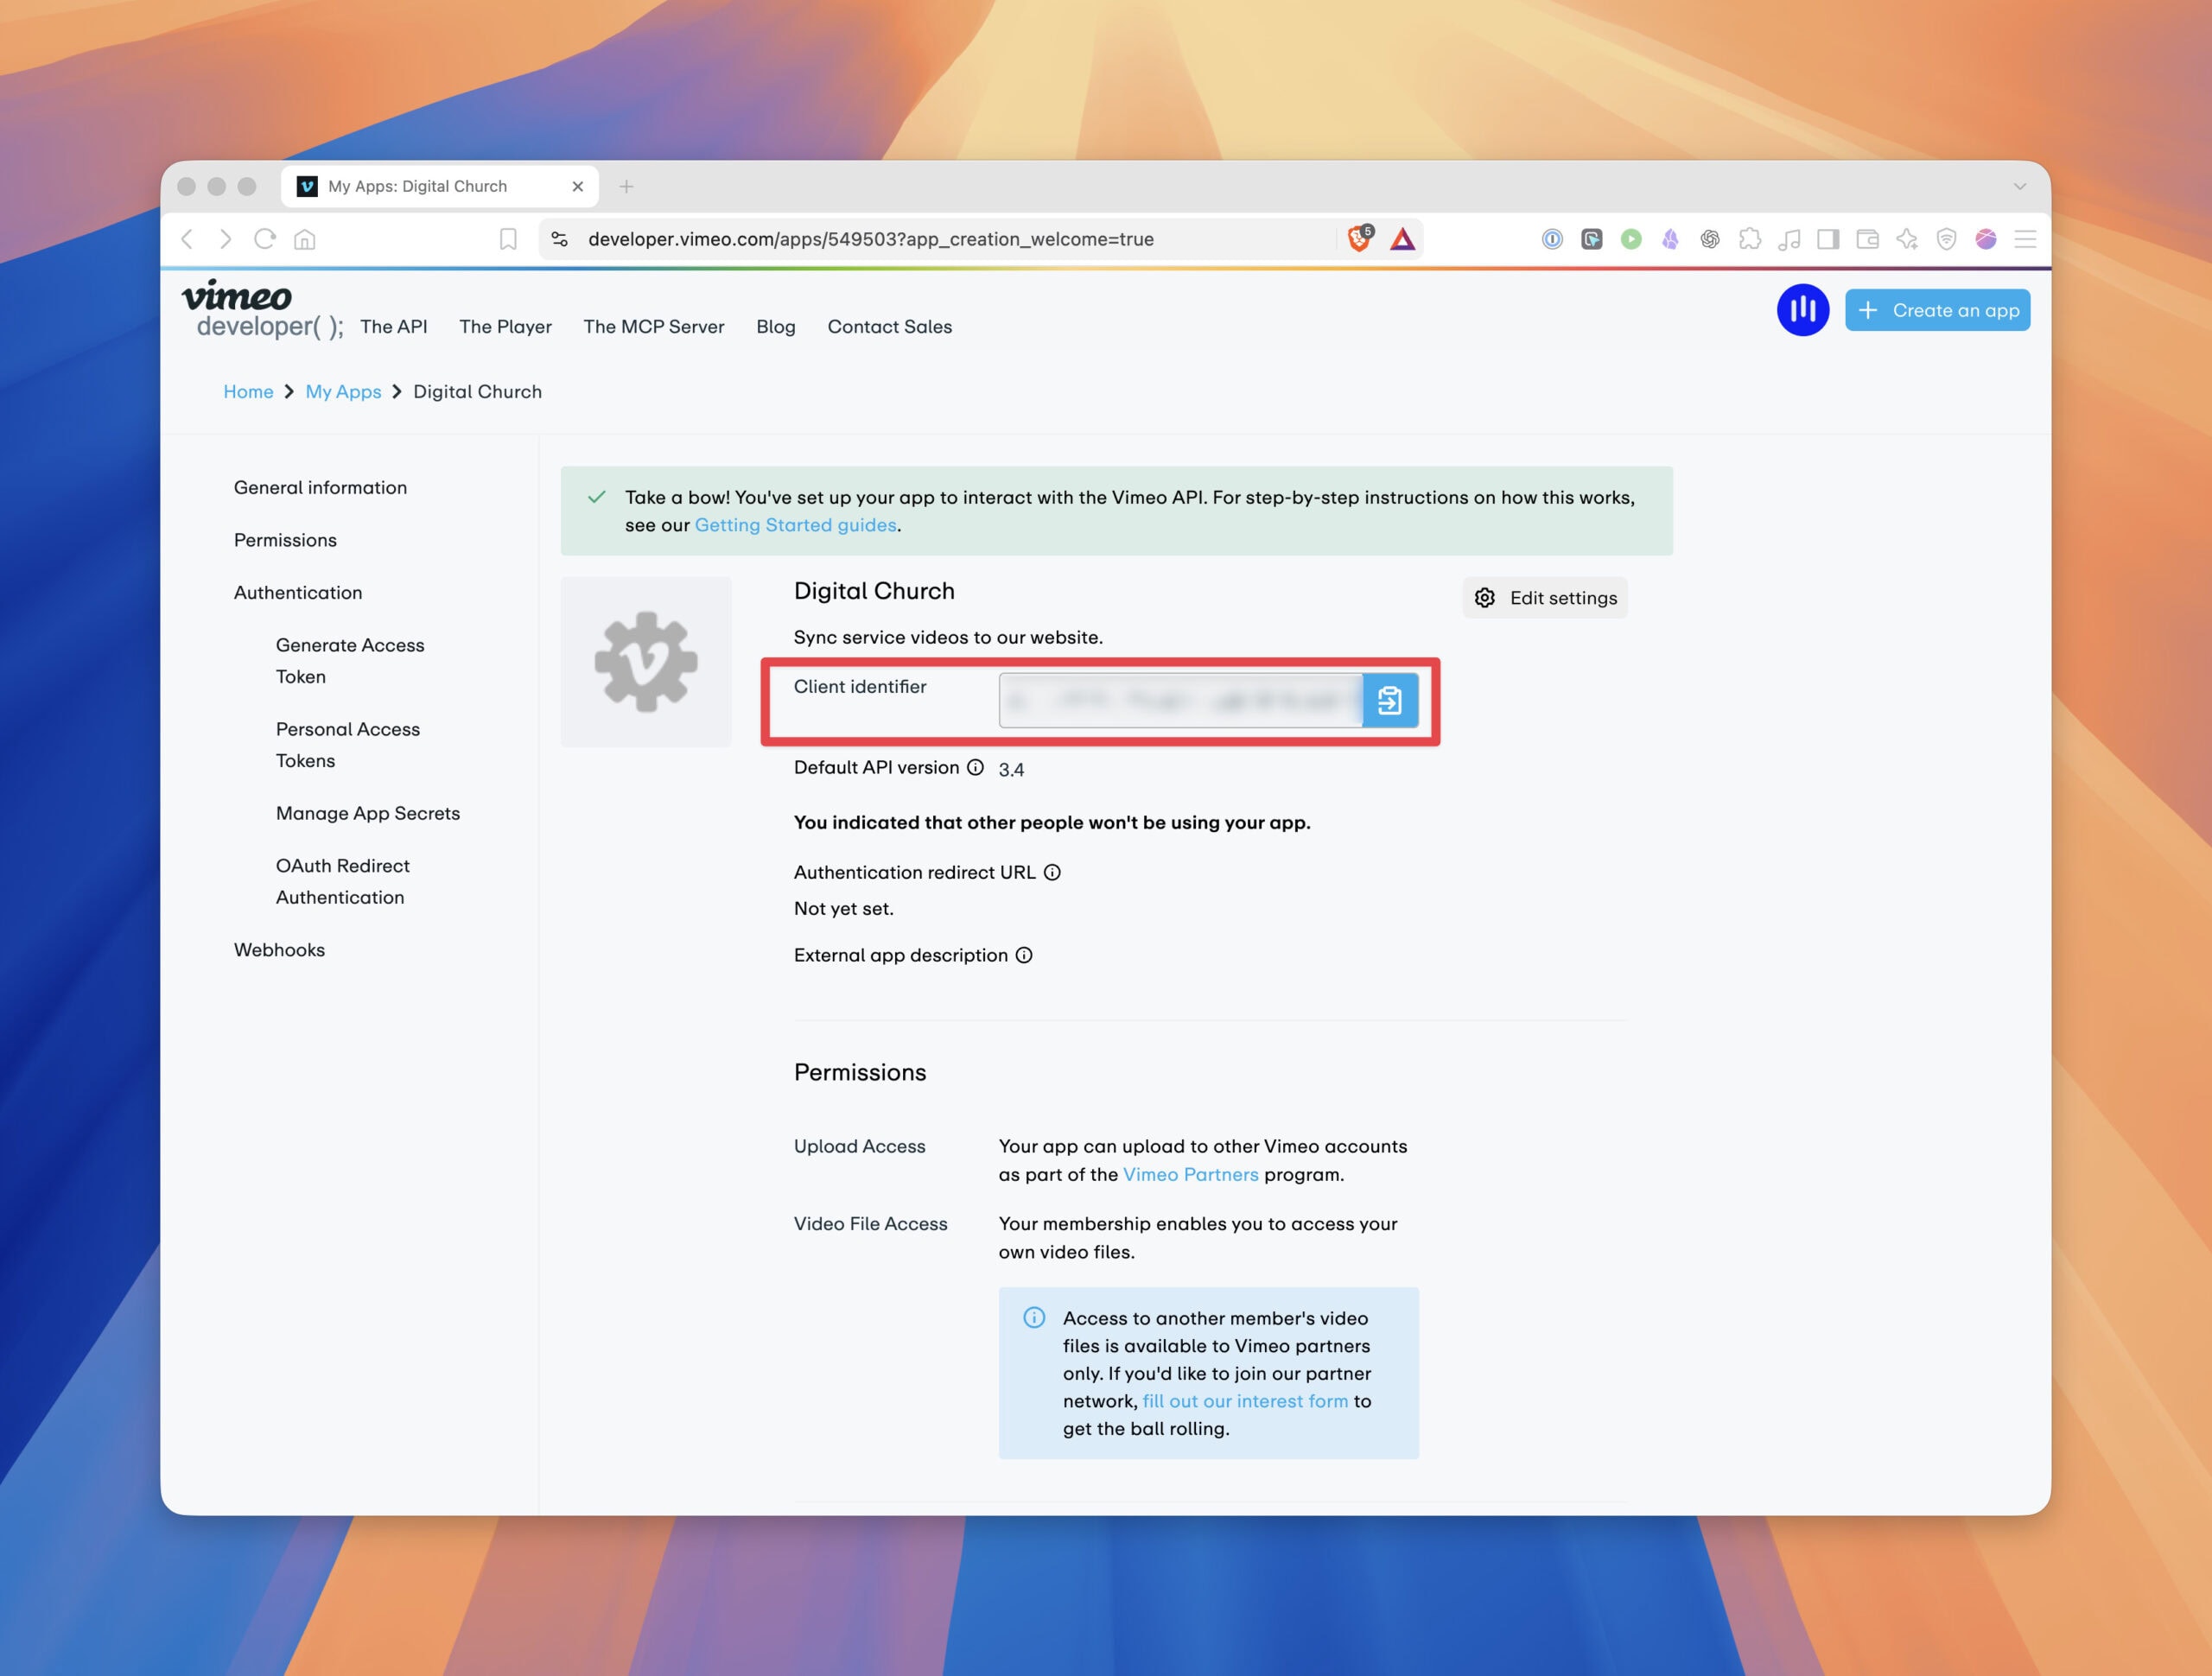This screenshot has height=1676, width=2212.
Task: Go to My Apps breadcrumb
Action: [x=343, y=392]
